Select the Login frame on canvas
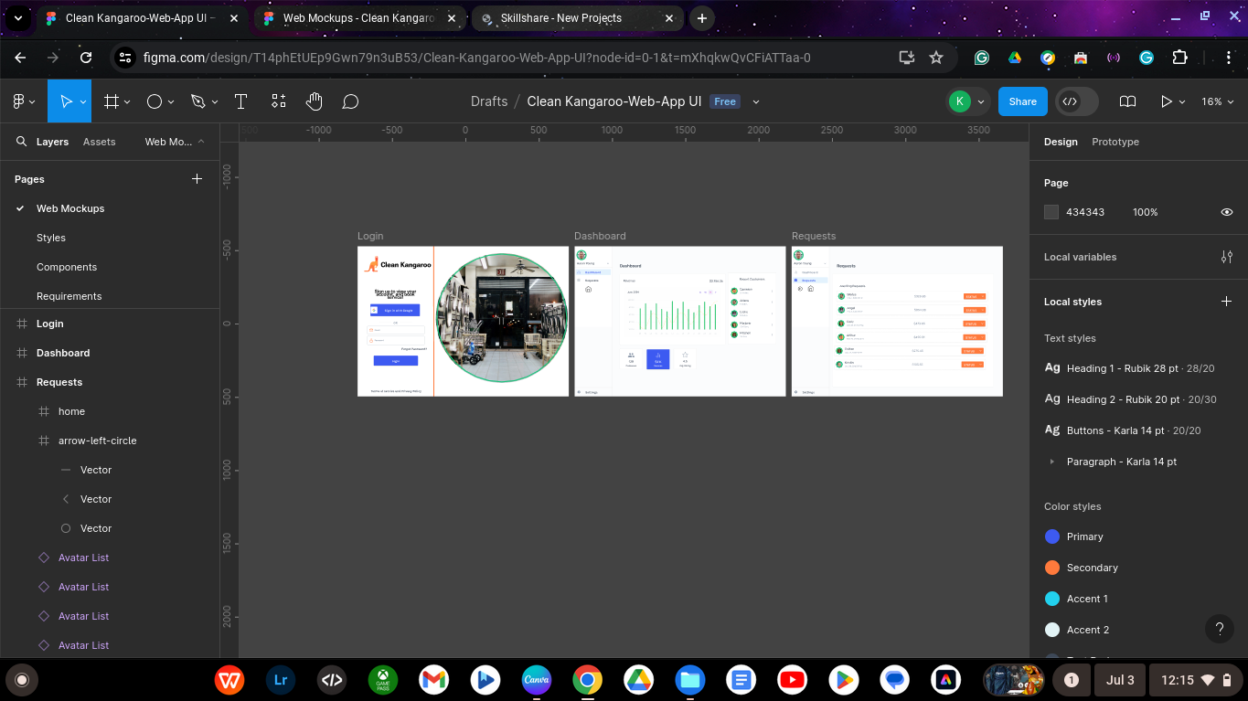1248x701 pixels. pyautogui.click(x=463, y=321)
